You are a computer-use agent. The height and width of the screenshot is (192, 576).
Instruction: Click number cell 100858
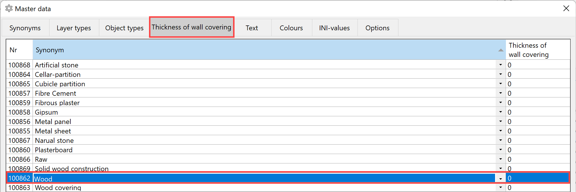click(19, 112)
